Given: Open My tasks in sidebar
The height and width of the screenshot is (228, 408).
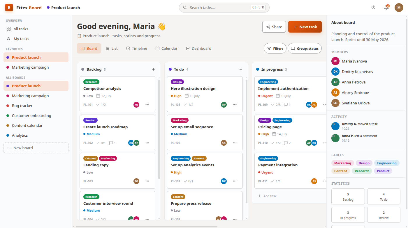Looking at the screenshot, I should (x=36, y=39).
